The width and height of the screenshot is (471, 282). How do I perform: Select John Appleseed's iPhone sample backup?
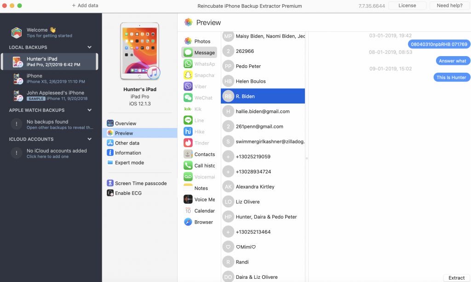point(49,95)
